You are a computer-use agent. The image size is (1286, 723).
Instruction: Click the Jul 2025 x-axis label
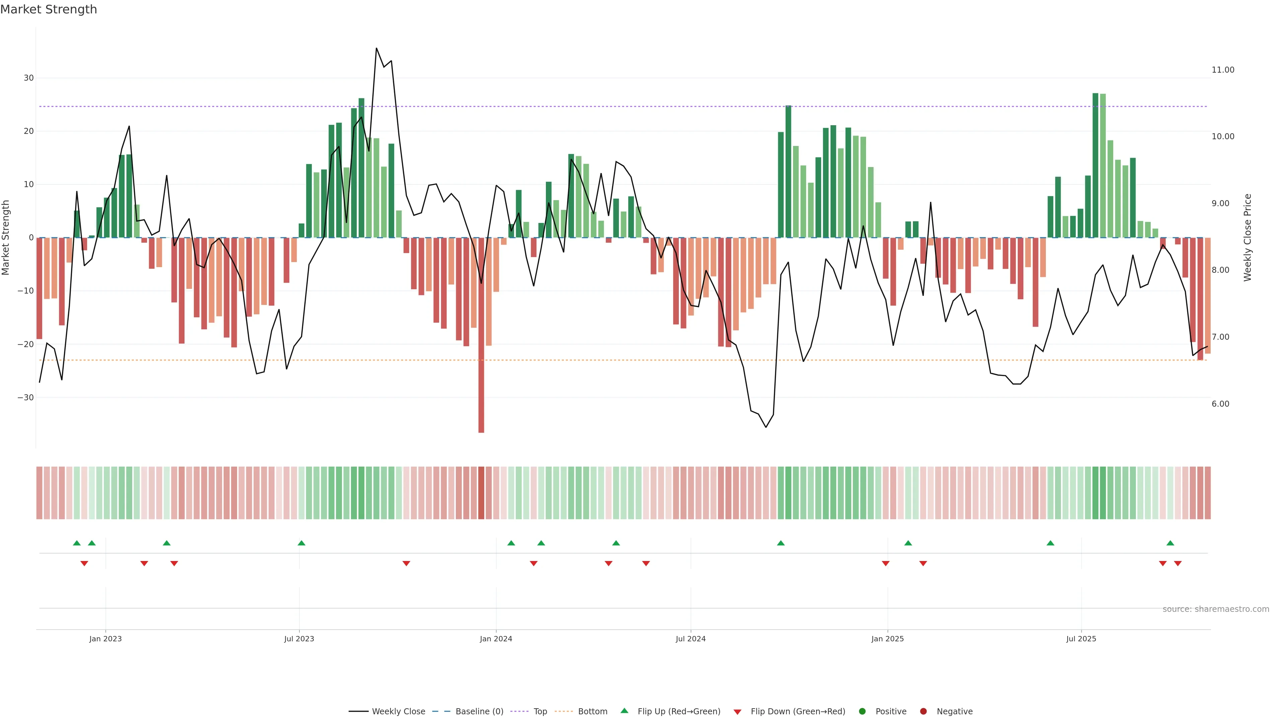1081,639
